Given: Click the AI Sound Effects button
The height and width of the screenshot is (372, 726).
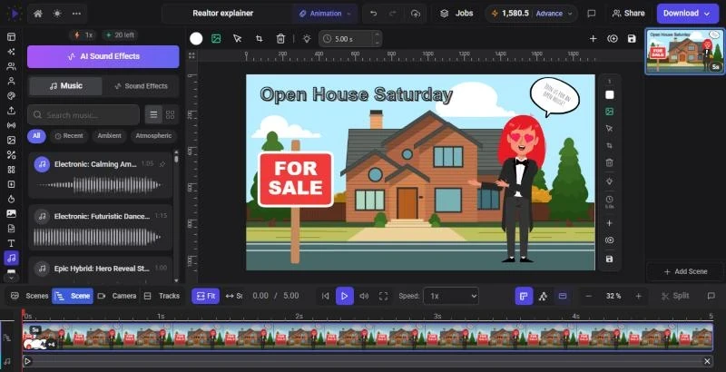Looking at the screenshot, I should pyautogui.click(x=103, y=56).
